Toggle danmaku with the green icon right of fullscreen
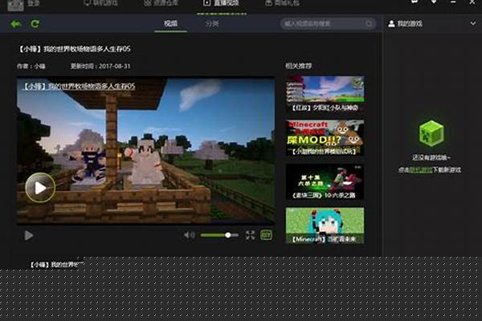Image resolution: width=482 pixels, height=321 pixels. tap(266, 235)
